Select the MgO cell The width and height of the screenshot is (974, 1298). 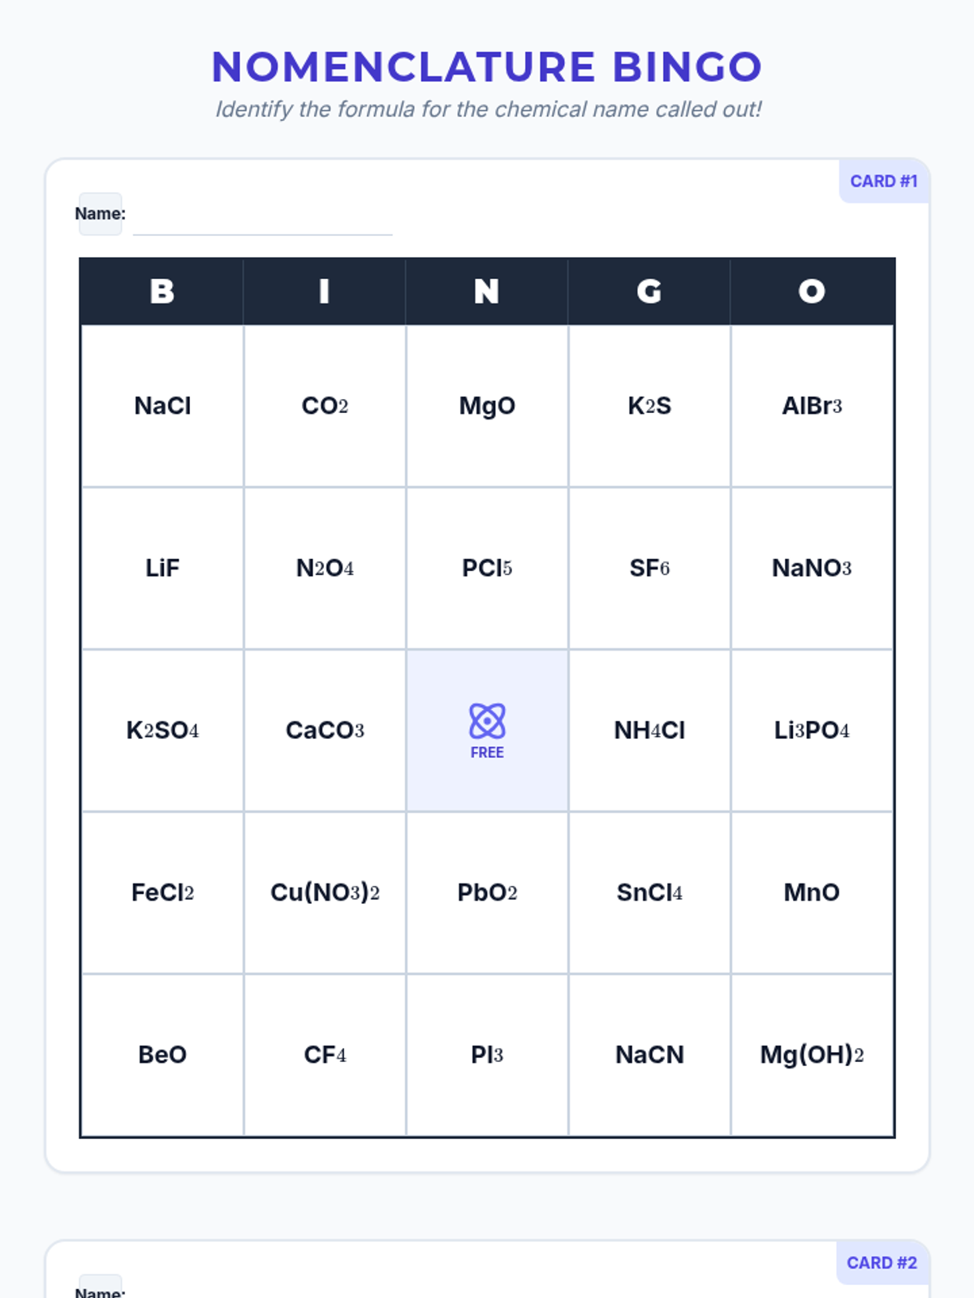(x=487, y=406)
